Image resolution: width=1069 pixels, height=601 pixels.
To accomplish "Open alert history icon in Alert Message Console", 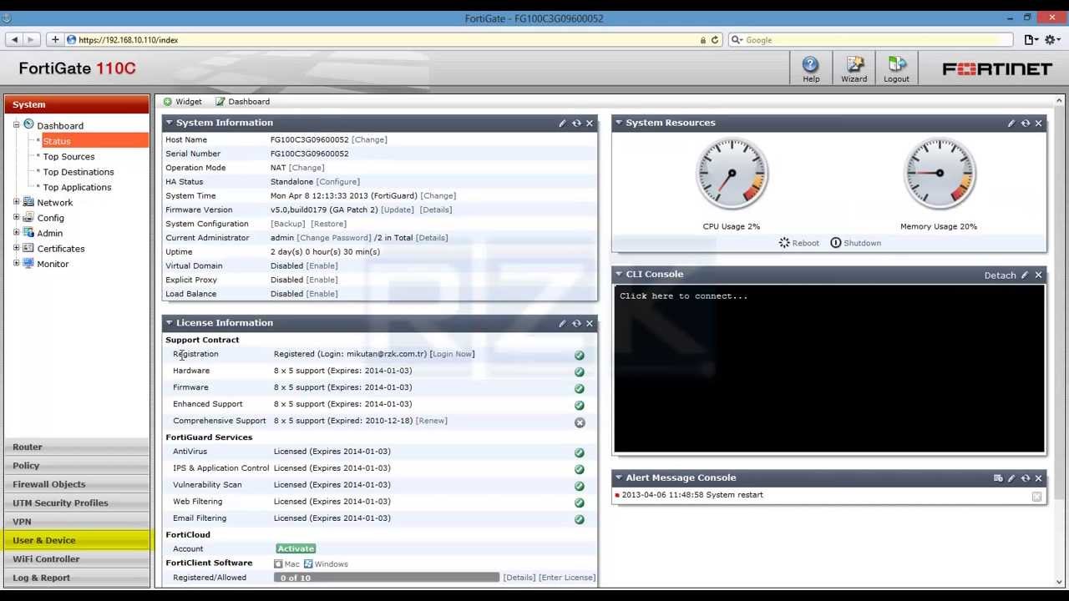I will [x=998, y=478].
